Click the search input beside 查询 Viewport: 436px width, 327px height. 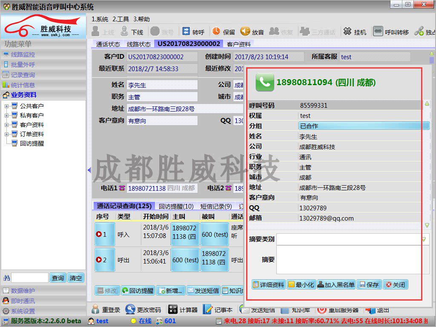pyautogui.click(x=30, y=278)
